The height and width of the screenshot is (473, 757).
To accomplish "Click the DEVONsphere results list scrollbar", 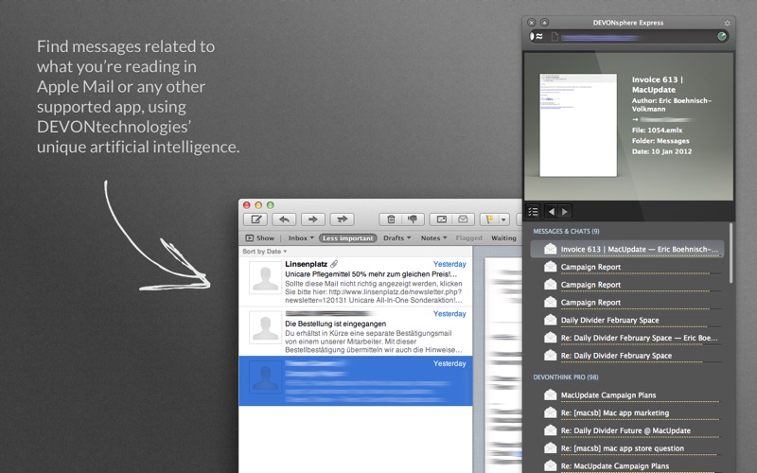I will pos(731,253).
